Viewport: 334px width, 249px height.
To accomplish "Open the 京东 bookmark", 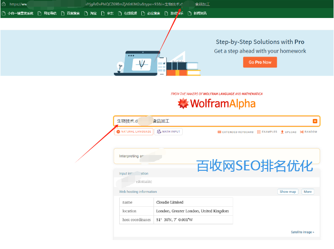I will (x=107, y=13).
